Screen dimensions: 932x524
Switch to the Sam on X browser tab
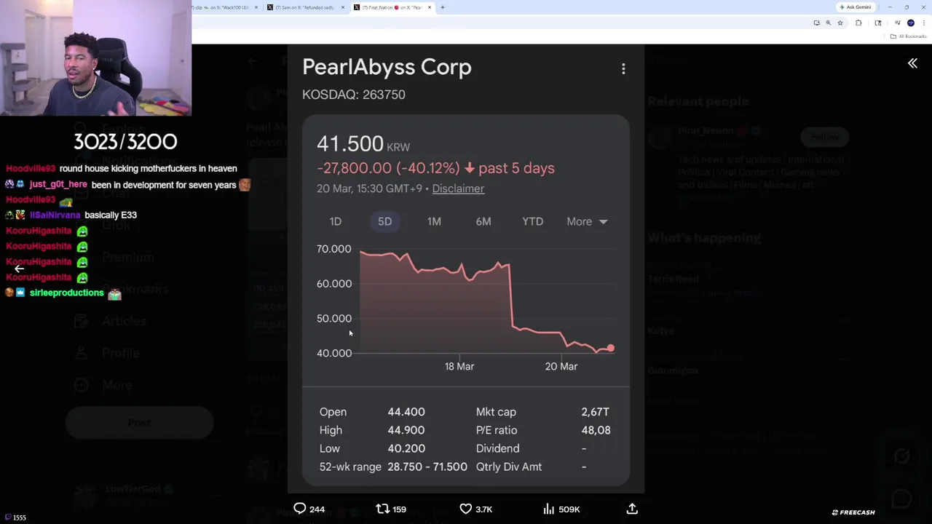click(304, 7)
